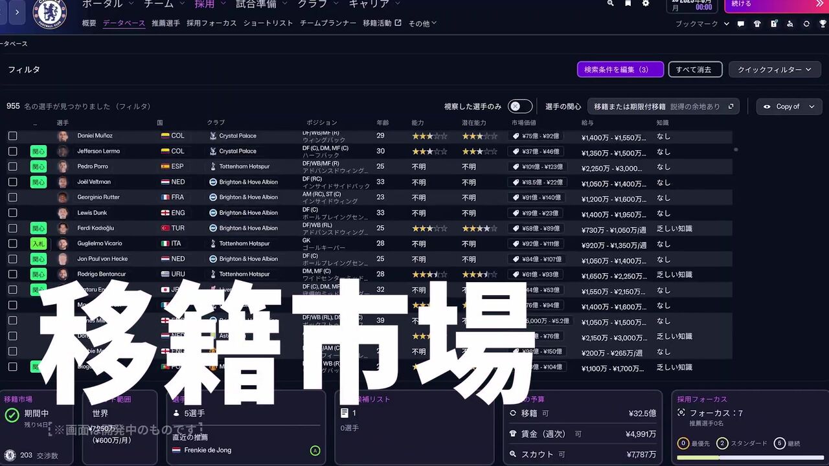Expand the クイックフィルター dropdown
Viewport: 829px width, 466px height.
tap(775, 69)
